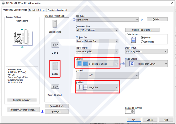Open the Booklet Magazine dropdown

[97, 87]
